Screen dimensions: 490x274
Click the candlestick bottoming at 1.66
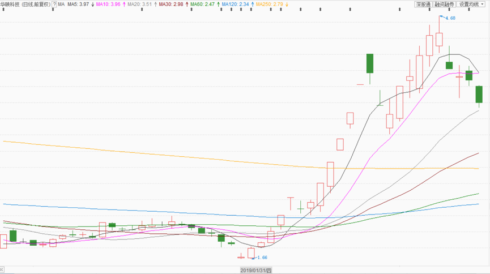(251, 252)
